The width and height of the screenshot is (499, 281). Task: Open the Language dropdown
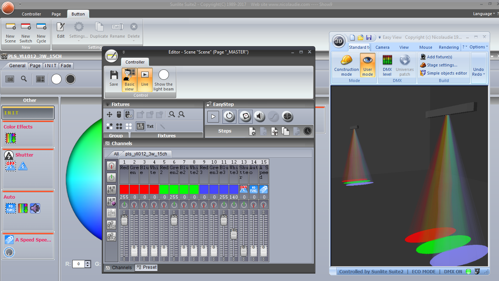[484, 14]
